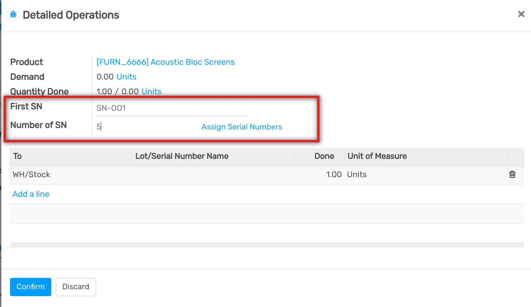
Task: Delete the WH/Stock line with trash icon
Action: (512, 175)
